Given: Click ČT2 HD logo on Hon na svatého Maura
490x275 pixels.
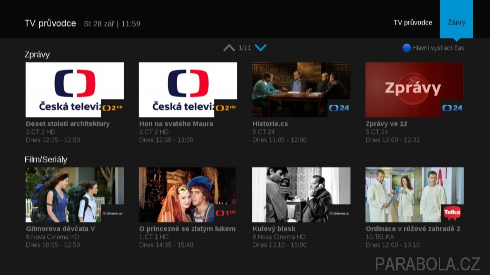Looking at the screenshot, I should pos(226,108).
